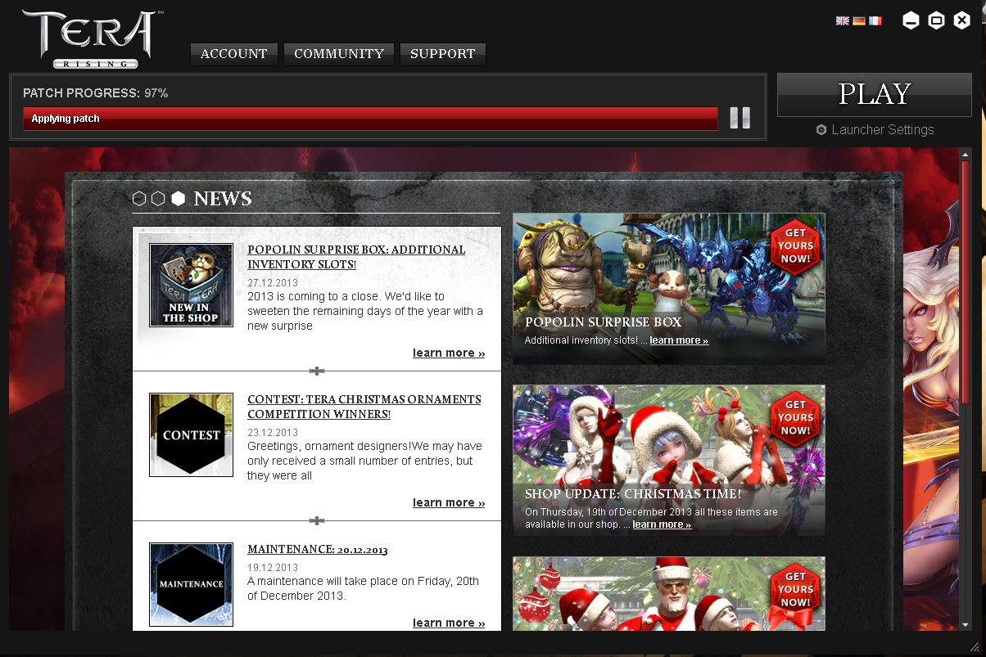Click learn more in Shop Update banner caption
This screenshot has height=657, width=986.
(x=662, y=524)
